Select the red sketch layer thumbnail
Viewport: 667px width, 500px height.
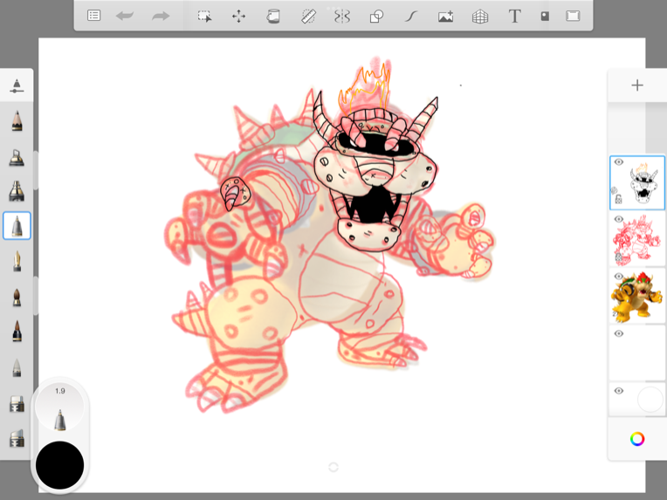[x=636, y=240]
